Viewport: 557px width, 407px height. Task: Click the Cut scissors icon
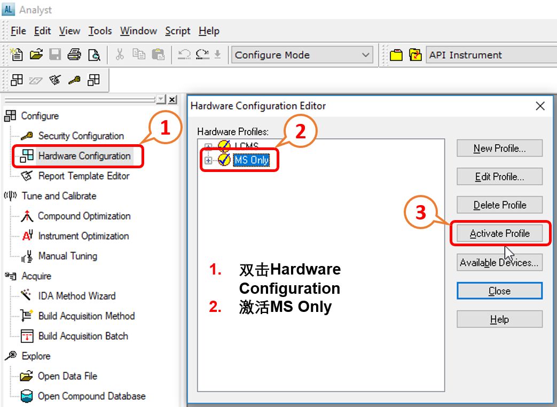click(x=120, y=54)
